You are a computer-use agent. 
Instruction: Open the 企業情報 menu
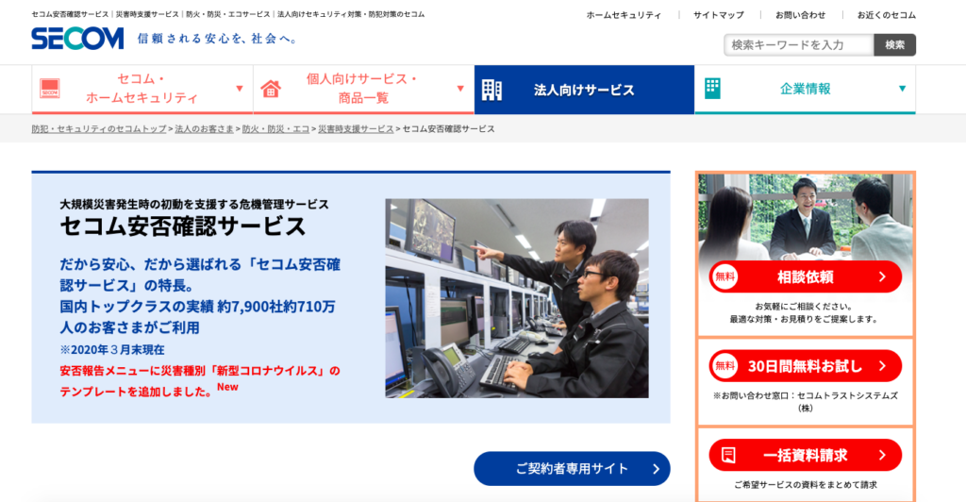click(806, 90)
